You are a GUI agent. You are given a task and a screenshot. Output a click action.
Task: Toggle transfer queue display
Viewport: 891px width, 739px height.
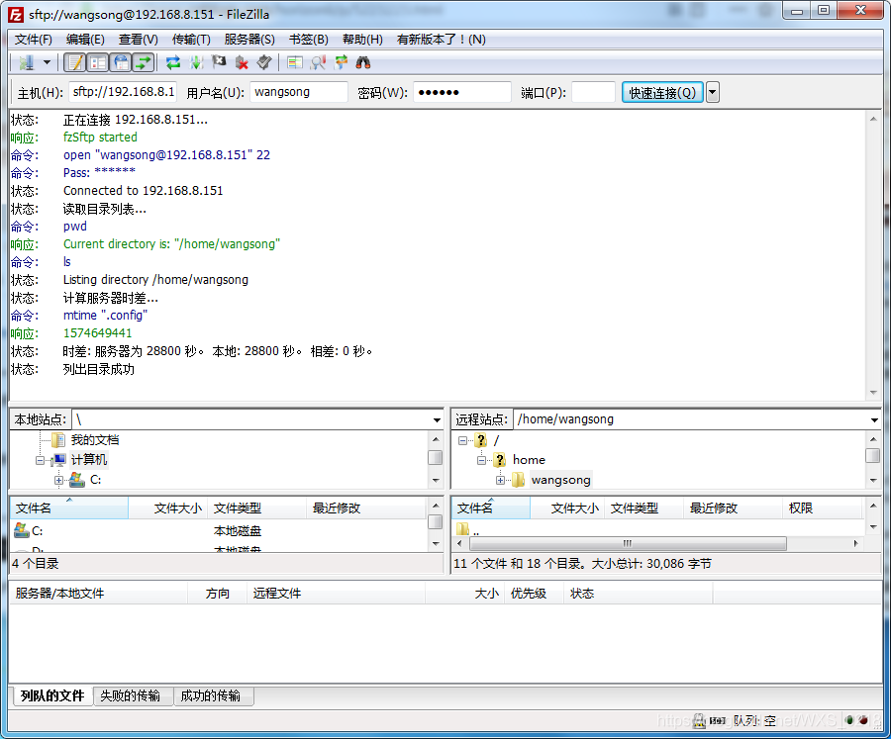tap(144, 62)
